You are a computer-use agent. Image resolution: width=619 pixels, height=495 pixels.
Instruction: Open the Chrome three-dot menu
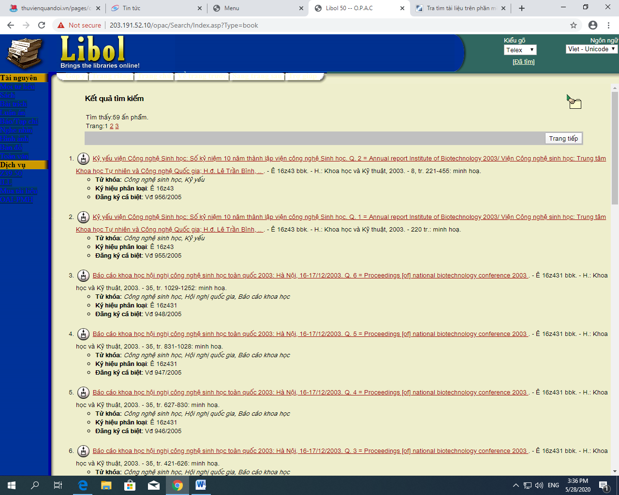(608, 25)
